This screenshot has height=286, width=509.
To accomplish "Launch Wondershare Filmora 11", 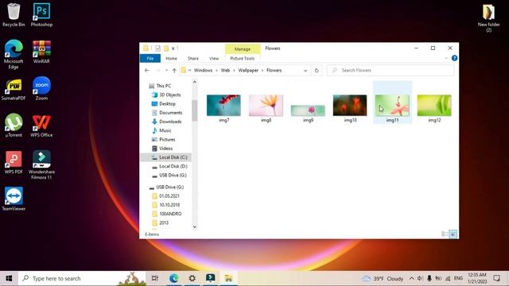I will 41,164.
